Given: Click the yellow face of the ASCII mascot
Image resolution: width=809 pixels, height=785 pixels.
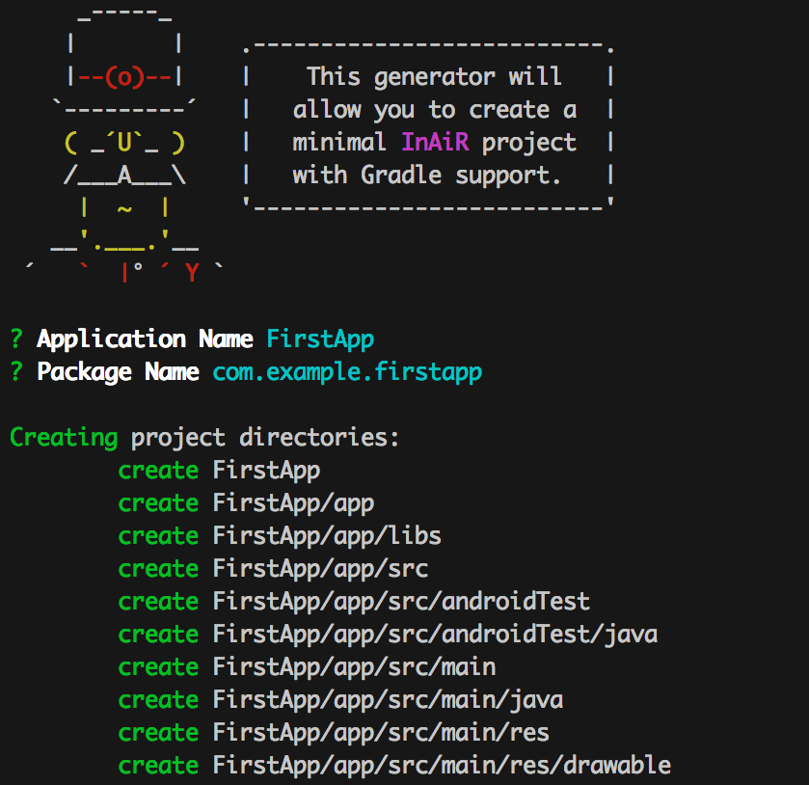Looking at the screenshot, I should click(x=124, y=144).
